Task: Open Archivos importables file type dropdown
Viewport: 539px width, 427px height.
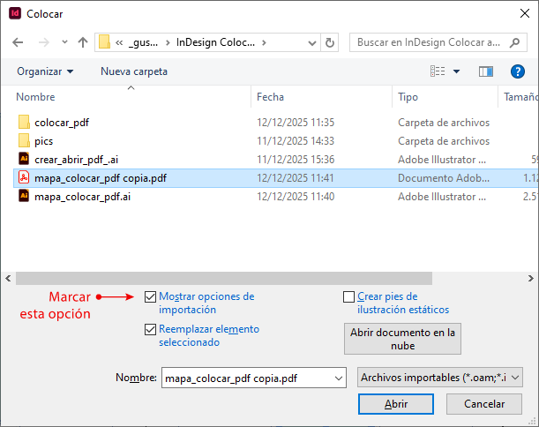Action: click(x=440, y=378)
